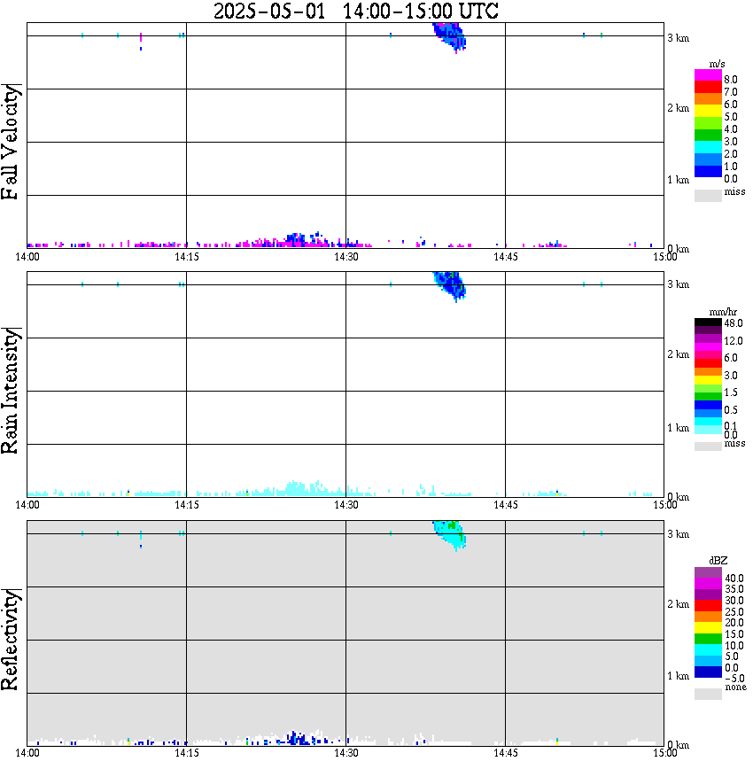Click '14:00' under the Reflectivity panel

coord(27,753)
